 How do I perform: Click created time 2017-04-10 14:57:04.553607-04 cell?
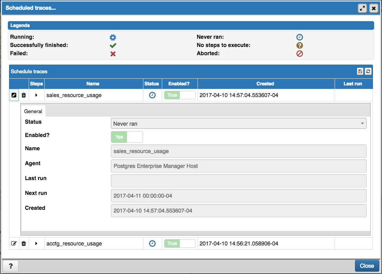tap(266, 95)
